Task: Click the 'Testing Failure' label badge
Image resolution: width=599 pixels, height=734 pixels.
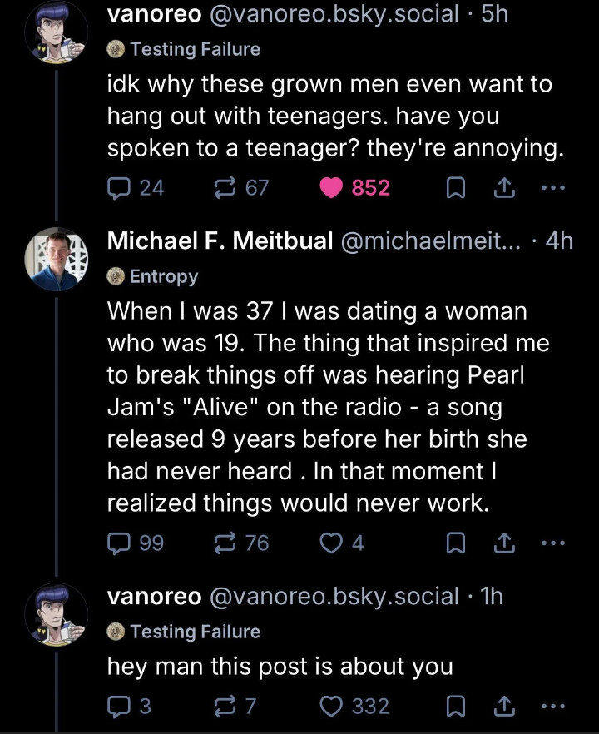Action: [x=182, y=50]
